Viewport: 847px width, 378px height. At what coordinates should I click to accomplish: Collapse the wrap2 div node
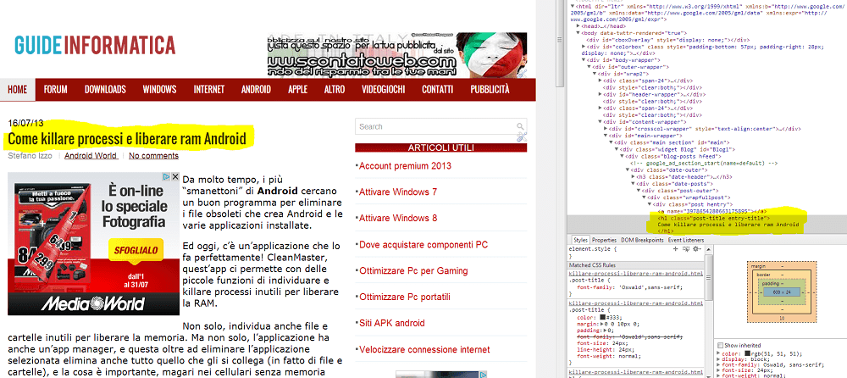(x=595, y=74)
